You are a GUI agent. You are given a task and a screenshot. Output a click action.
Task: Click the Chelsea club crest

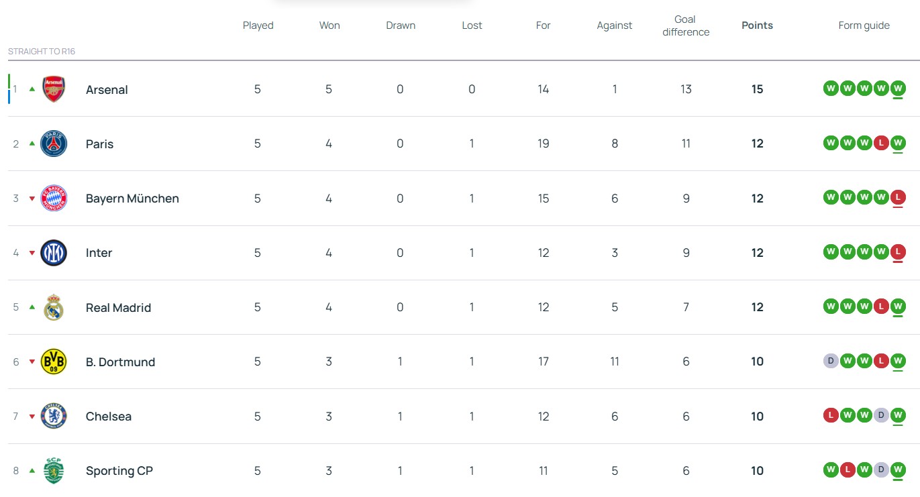[x=54, y=417]
